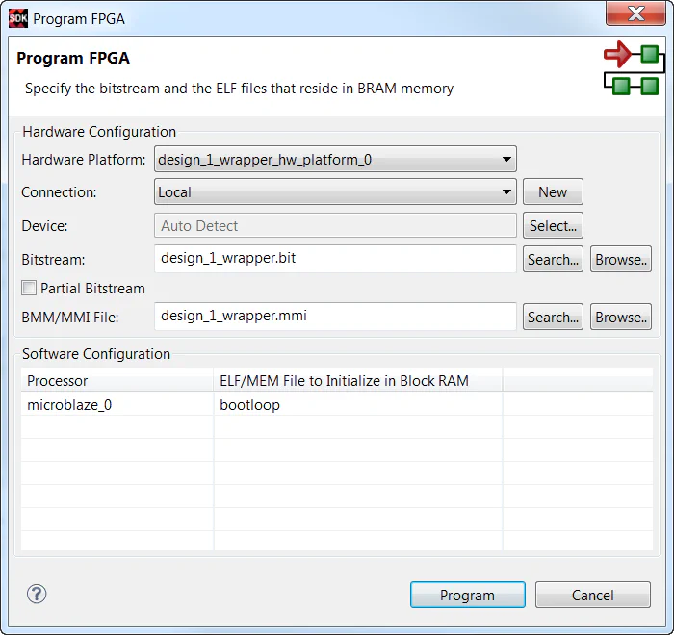Click the New connection button
The height and width of the screenshot is (635, 674).
click(x=553, y=192)
